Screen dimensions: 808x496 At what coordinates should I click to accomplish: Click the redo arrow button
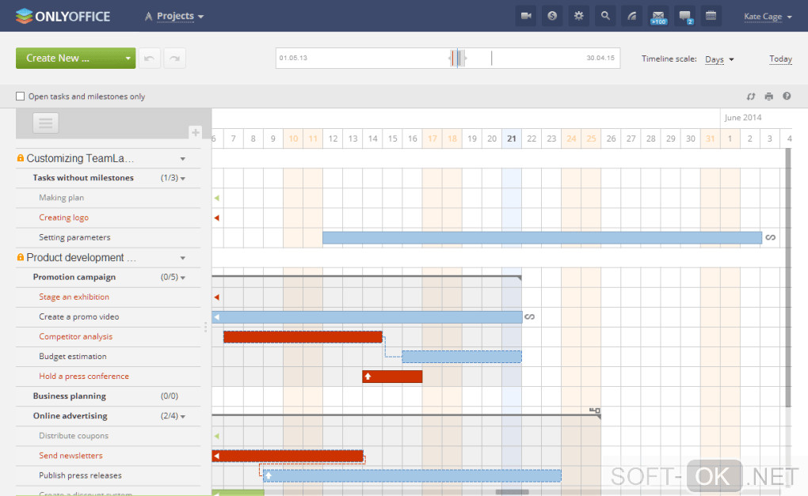tap(175, 58)
